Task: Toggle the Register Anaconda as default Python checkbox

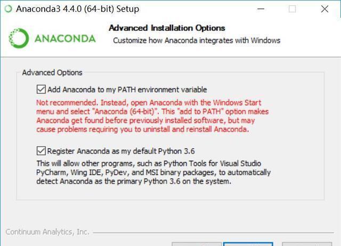Action: point(41,151)
